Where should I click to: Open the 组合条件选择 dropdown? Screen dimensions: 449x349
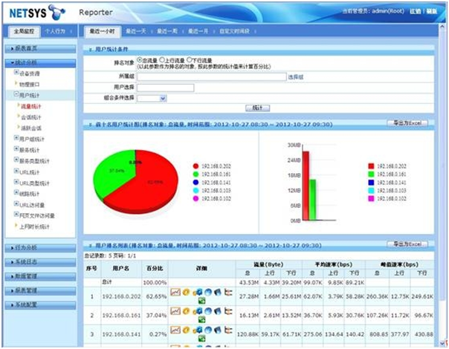[162, 97]
